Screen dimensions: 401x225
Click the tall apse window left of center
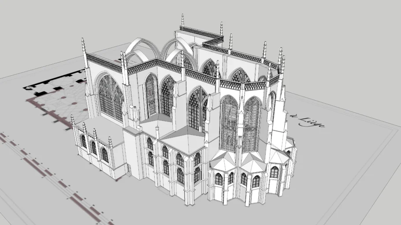[x=229, y=123]
